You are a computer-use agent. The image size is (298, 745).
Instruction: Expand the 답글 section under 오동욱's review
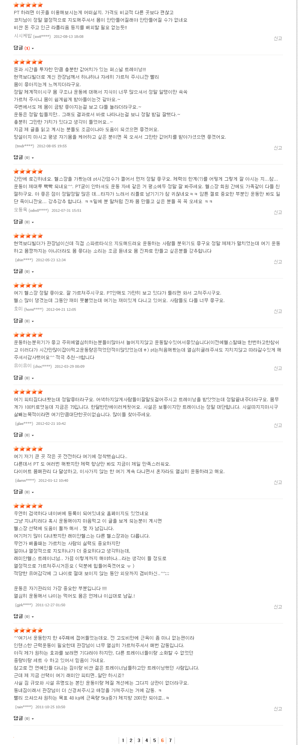click(x=24, y=222)
